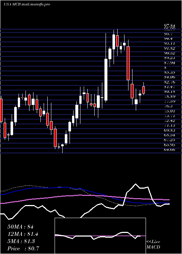Click the '50MA : 84' readout
This screenshot has width=182, height=254.
click(20, 227)
